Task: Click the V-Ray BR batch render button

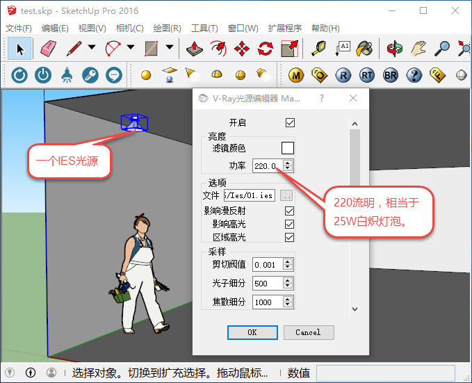Action: pyautogui.click(x=391, y=75)
